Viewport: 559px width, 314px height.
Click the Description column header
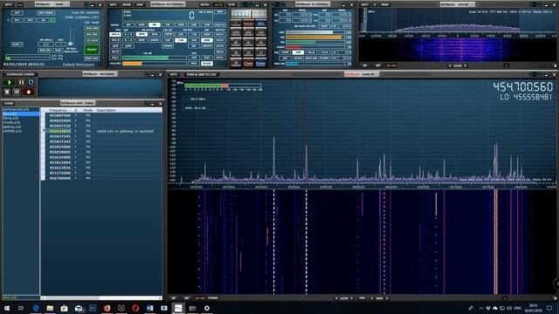pos(107,110)
